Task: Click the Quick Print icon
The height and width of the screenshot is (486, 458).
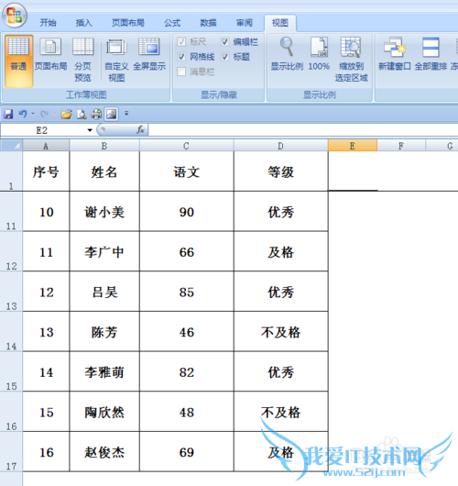Action: point(96,114)
